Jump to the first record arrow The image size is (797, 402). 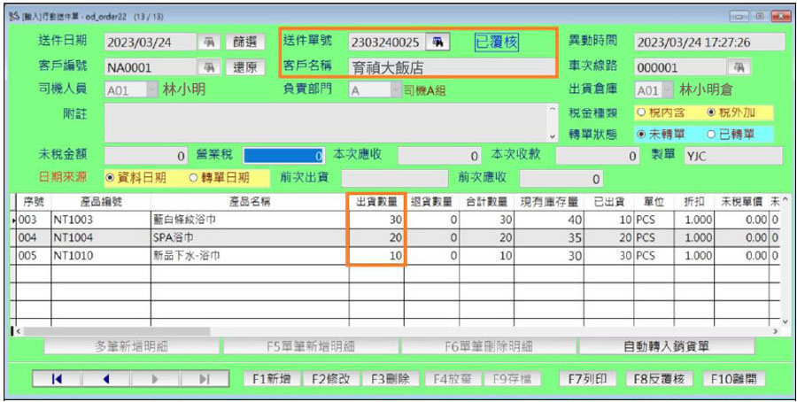pos(58,379)
